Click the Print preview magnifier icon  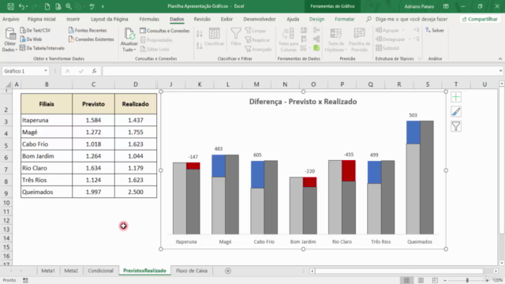coord(69,6)
